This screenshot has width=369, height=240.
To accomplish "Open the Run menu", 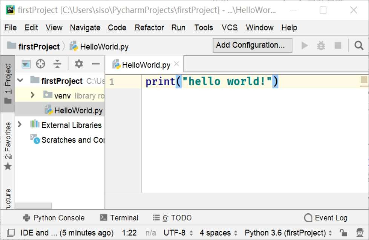I will tap(178, 28).
